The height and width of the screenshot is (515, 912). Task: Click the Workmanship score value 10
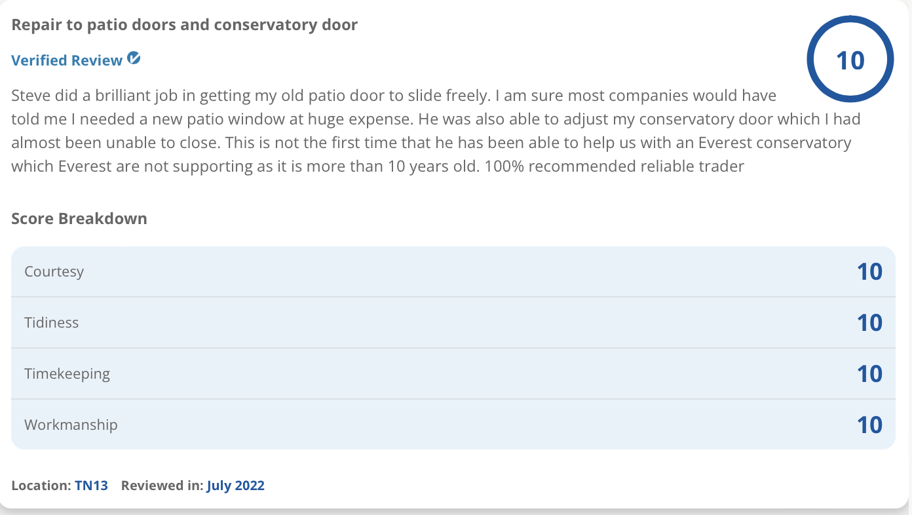(869, 425)
